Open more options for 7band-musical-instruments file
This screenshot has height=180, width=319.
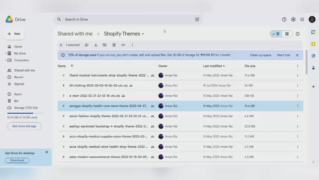298,75
